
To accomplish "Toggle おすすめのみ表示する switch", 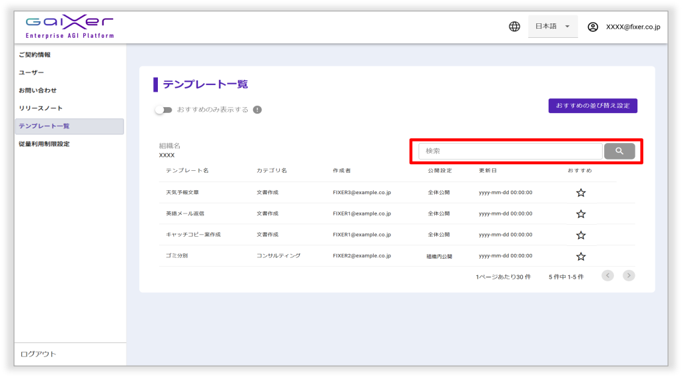I will point(163,110).
